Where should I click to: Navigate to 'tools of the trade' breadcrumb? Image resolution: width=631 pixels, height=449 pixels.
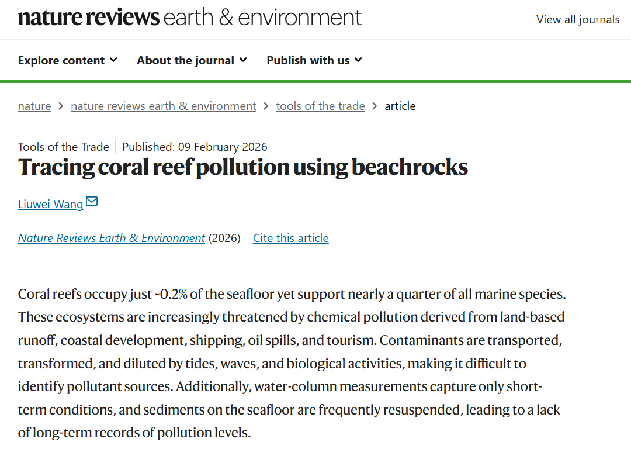(x=320, y=106)
